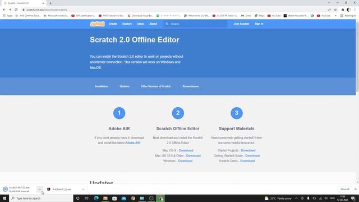Open the Reading list button
Screen dimensions: 359x202
pos(348,16)
